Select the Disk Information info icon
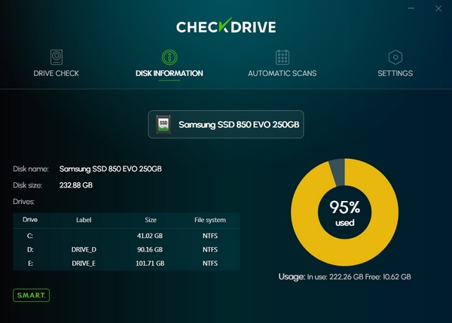 [x=169, y=57]
